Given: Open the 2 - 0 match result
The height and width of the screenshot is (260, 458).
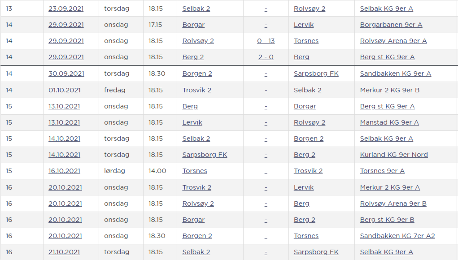Looking at the screenshot, I should point(266,57).
